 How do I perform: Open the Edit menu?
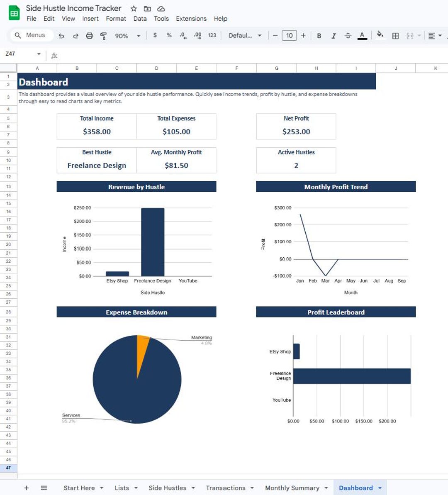click(49, 19)
